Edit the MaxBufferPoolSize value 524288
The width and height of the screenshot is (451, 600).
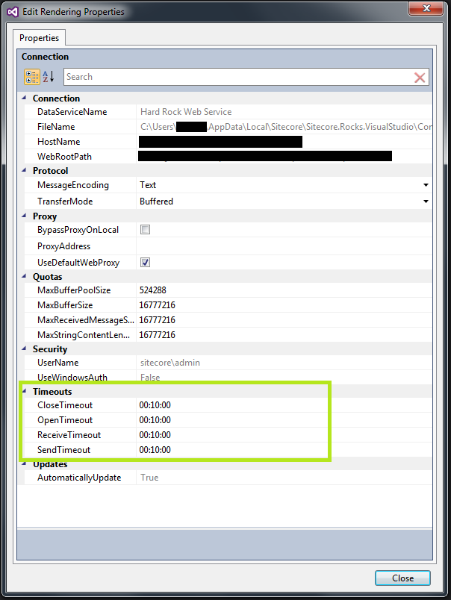153,290
